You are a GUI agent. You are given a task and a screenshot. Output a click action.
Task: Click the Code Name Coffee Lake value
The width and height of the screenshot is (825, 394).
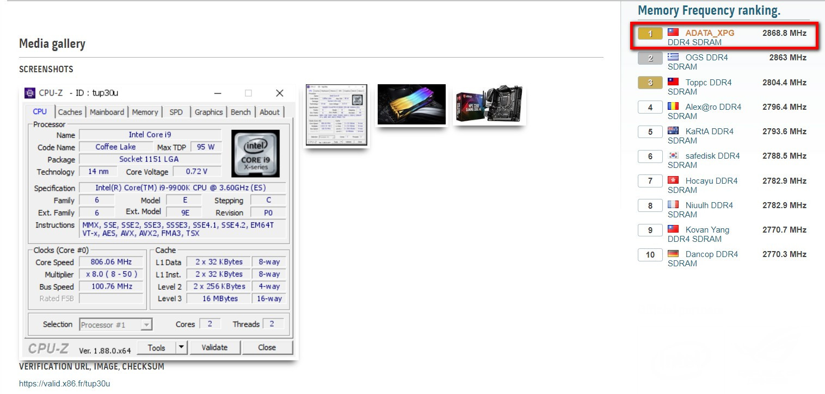(x=115, y=147)
